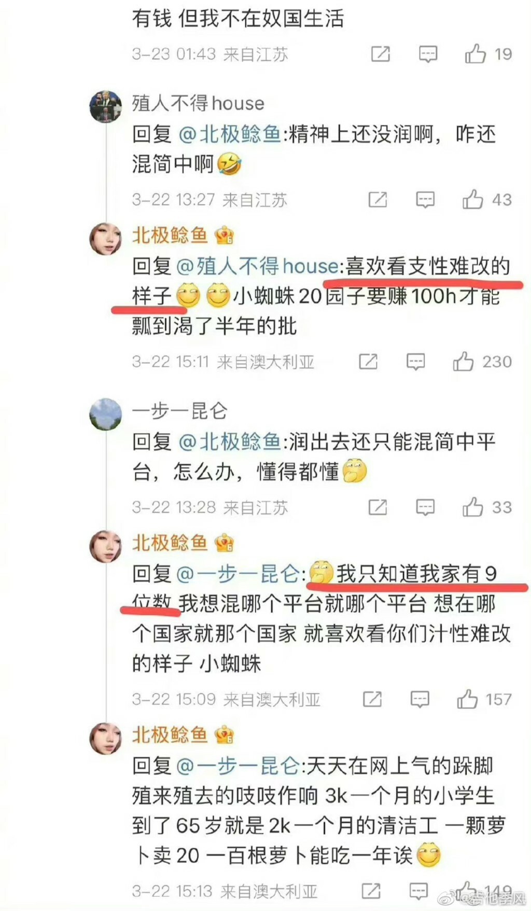Share 殖人不得house's comment from 13:27
This screenshot has width=531, height=911.
click(x=378, y=199)
